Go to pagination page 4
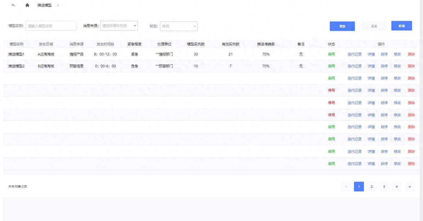The width and height of the screenshot is (423, 221). pyautogui.click(x=397, y=187)
